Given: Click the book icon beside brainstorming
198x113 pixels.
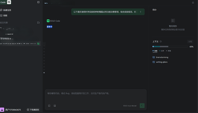Looking at the screenshot, I should coord(154,57).
